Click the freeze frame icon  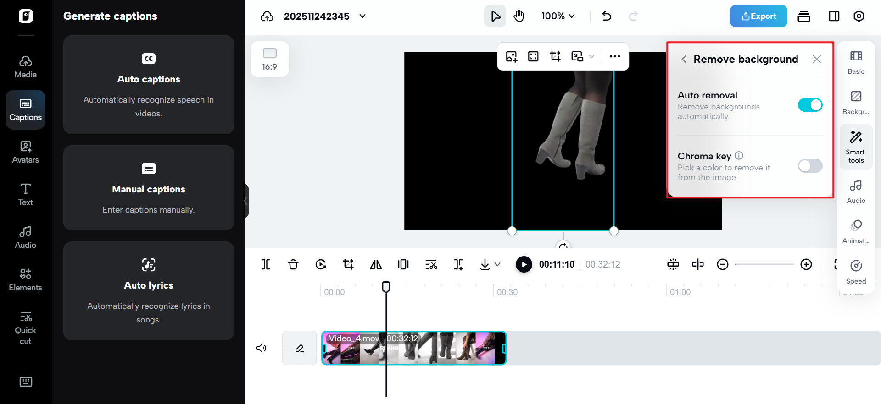(x=403, y=264)
